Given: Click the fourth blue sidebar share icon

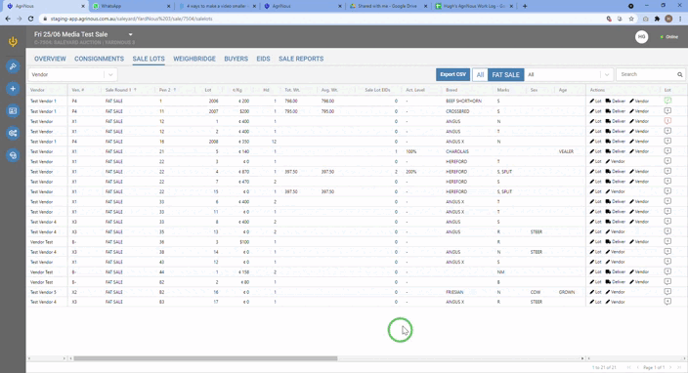Looking at the screenshot, I should [13, 133].
